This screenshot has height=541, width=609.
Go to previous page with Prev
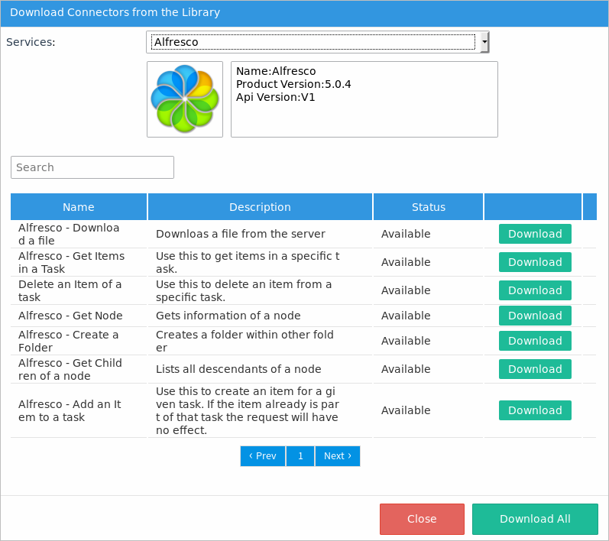pos(263,456)
